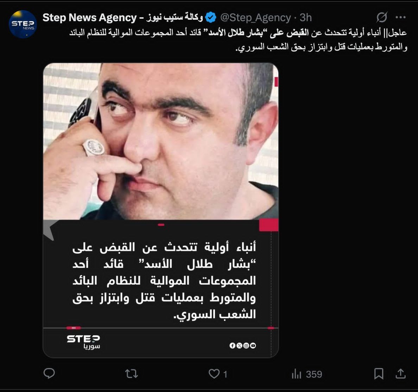Open the view count analytics icon
418x392 pixels.
296,374
